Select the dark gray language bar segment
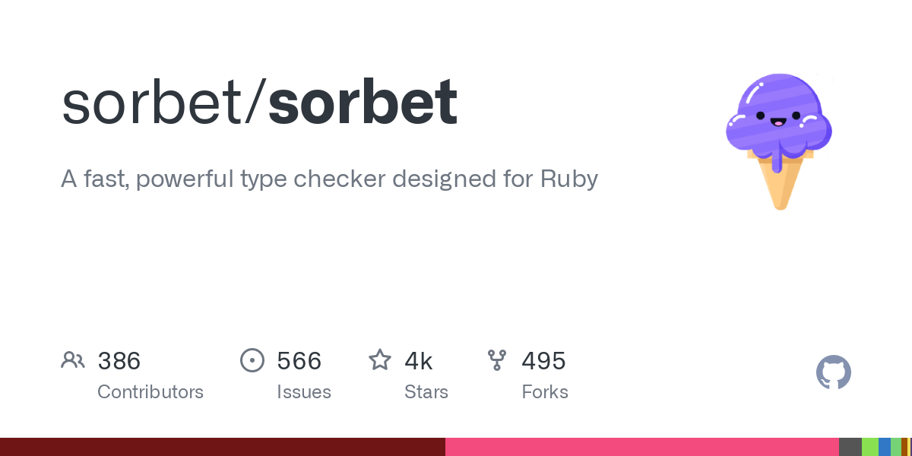Viewport: 912px width, 456px height. pyautogui.click(x=850, y=447)
